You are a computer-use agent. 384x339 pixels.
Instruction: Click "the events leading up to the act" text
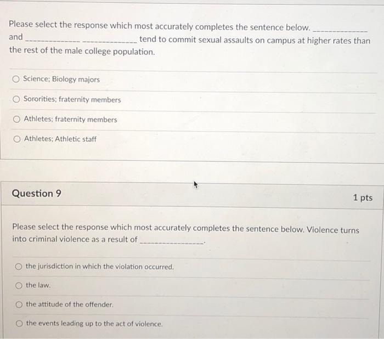pos(94,324)
